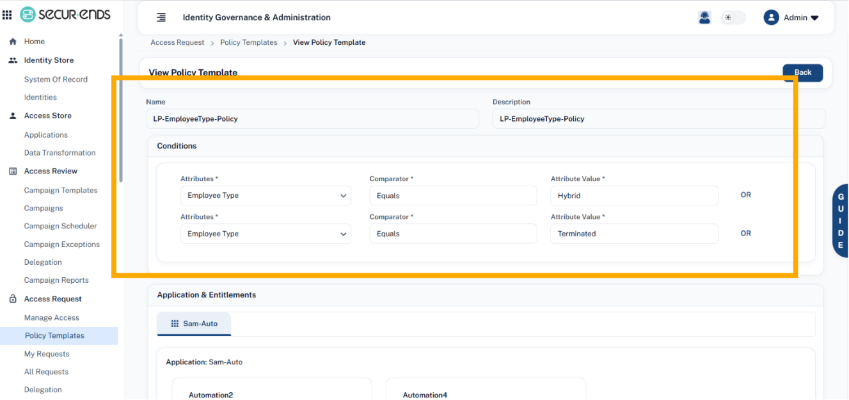
Task: Open Campaign Templates
Action: 61,190
